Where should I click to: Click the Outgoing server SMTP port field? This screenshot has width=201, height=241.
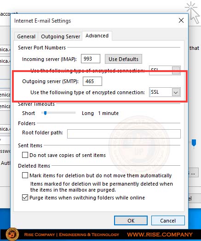click(x=92, y=81)
